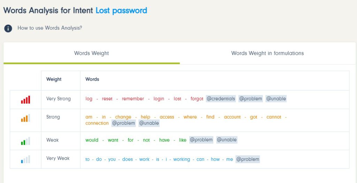Click the green word 'would'
The width and height of the screenshot is (357, 183).
(x=92, y=140)
